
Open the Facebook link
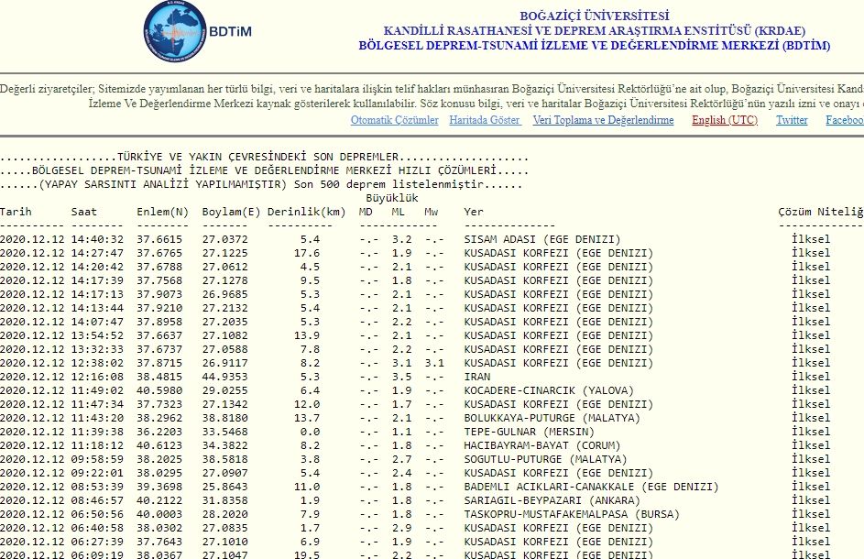click(x=844, y=120)
